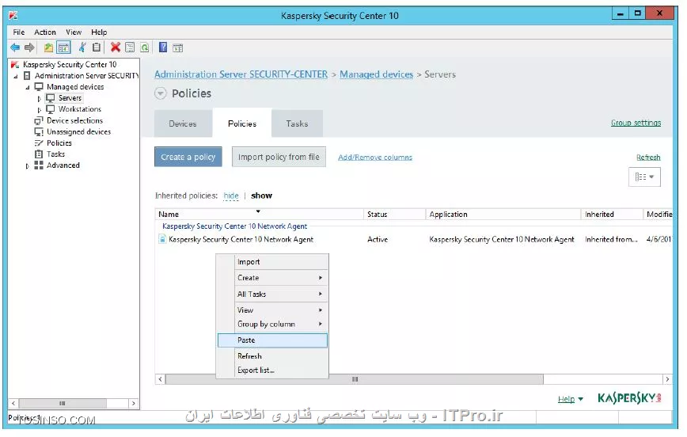
Task: Hide inherited policies
Action: (231, 196)
